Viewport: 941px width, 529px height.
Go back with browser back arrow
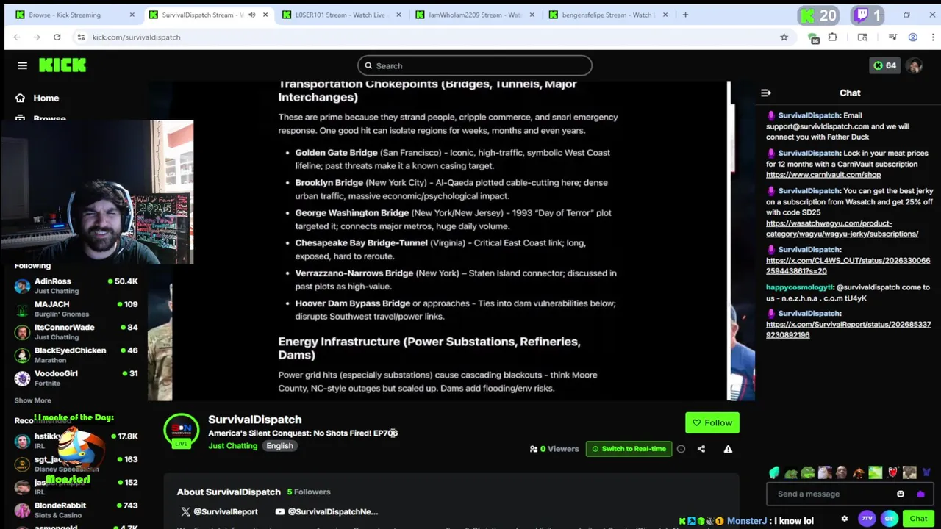17,37
